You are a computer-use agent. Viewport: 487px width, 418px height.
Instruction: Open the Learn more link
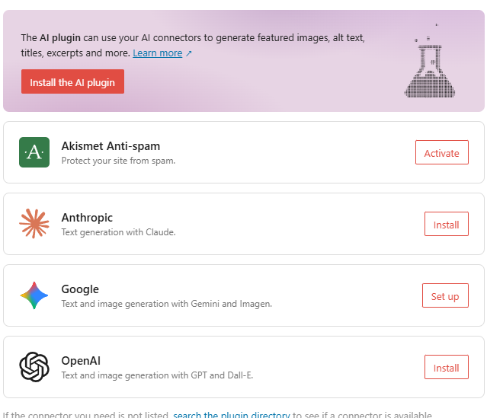pyautogui.click(x=158, y=53)
